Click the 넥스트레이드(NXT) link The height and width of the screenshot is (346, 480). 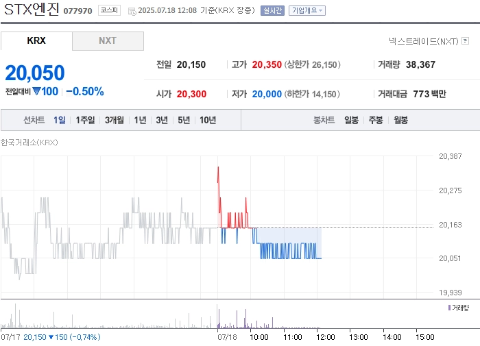(424, 41)
